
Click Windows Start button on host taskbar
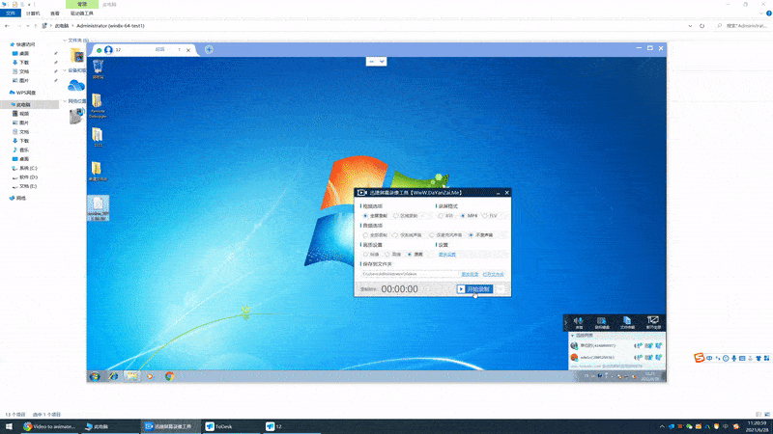[9, 426]
